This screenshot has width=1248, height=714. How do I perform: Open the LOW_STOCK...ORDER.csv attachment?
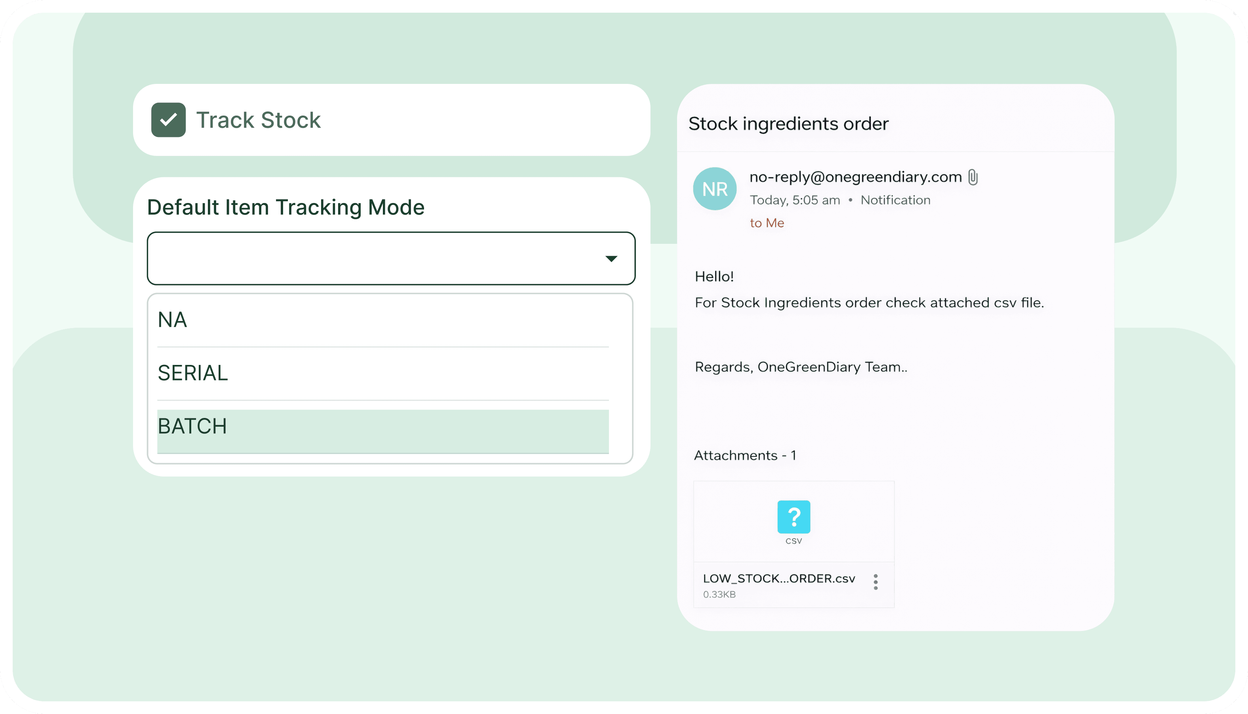coord(778,579)
